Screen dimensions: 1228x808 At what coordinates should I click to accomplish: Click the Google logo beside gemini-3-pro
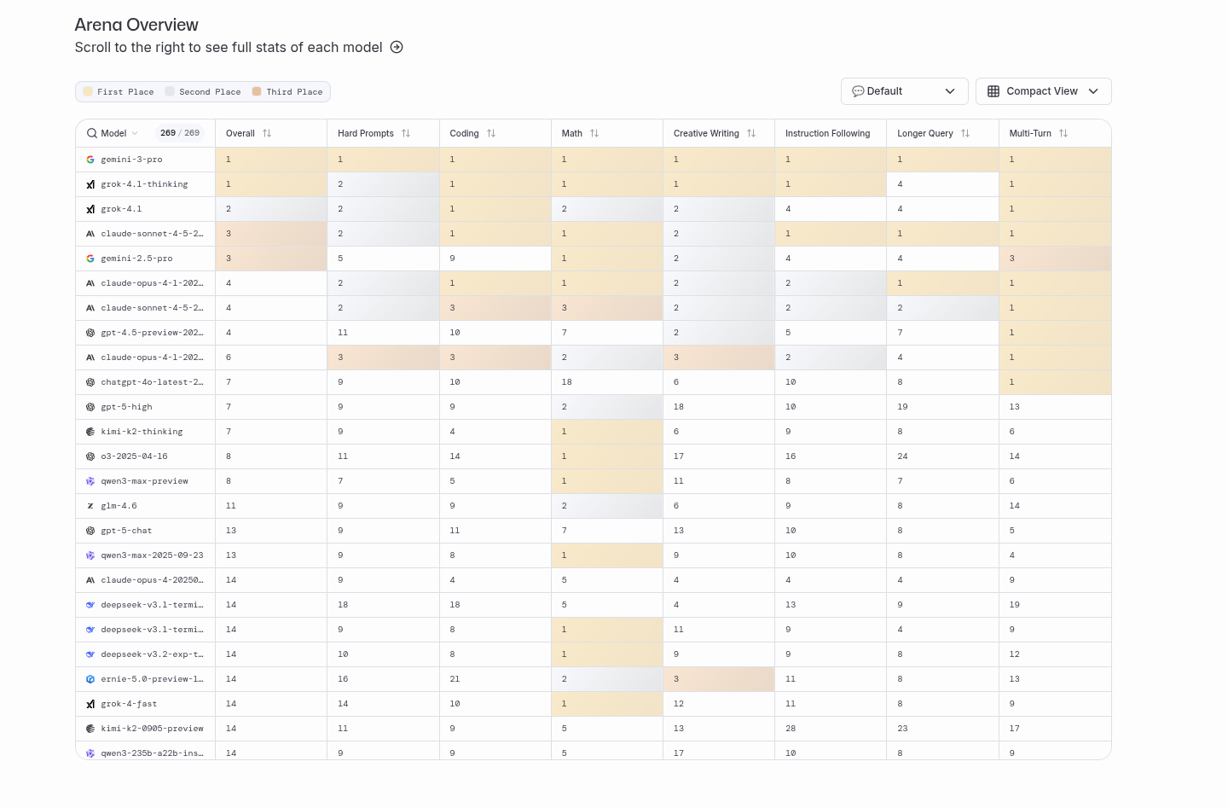tap(90, 160)
